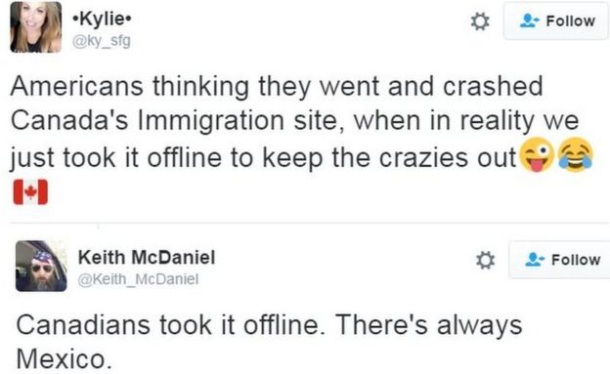Click the word "Americans" in Kylie's tweet
Screen dimensions: 610x374
click(77, 86)
